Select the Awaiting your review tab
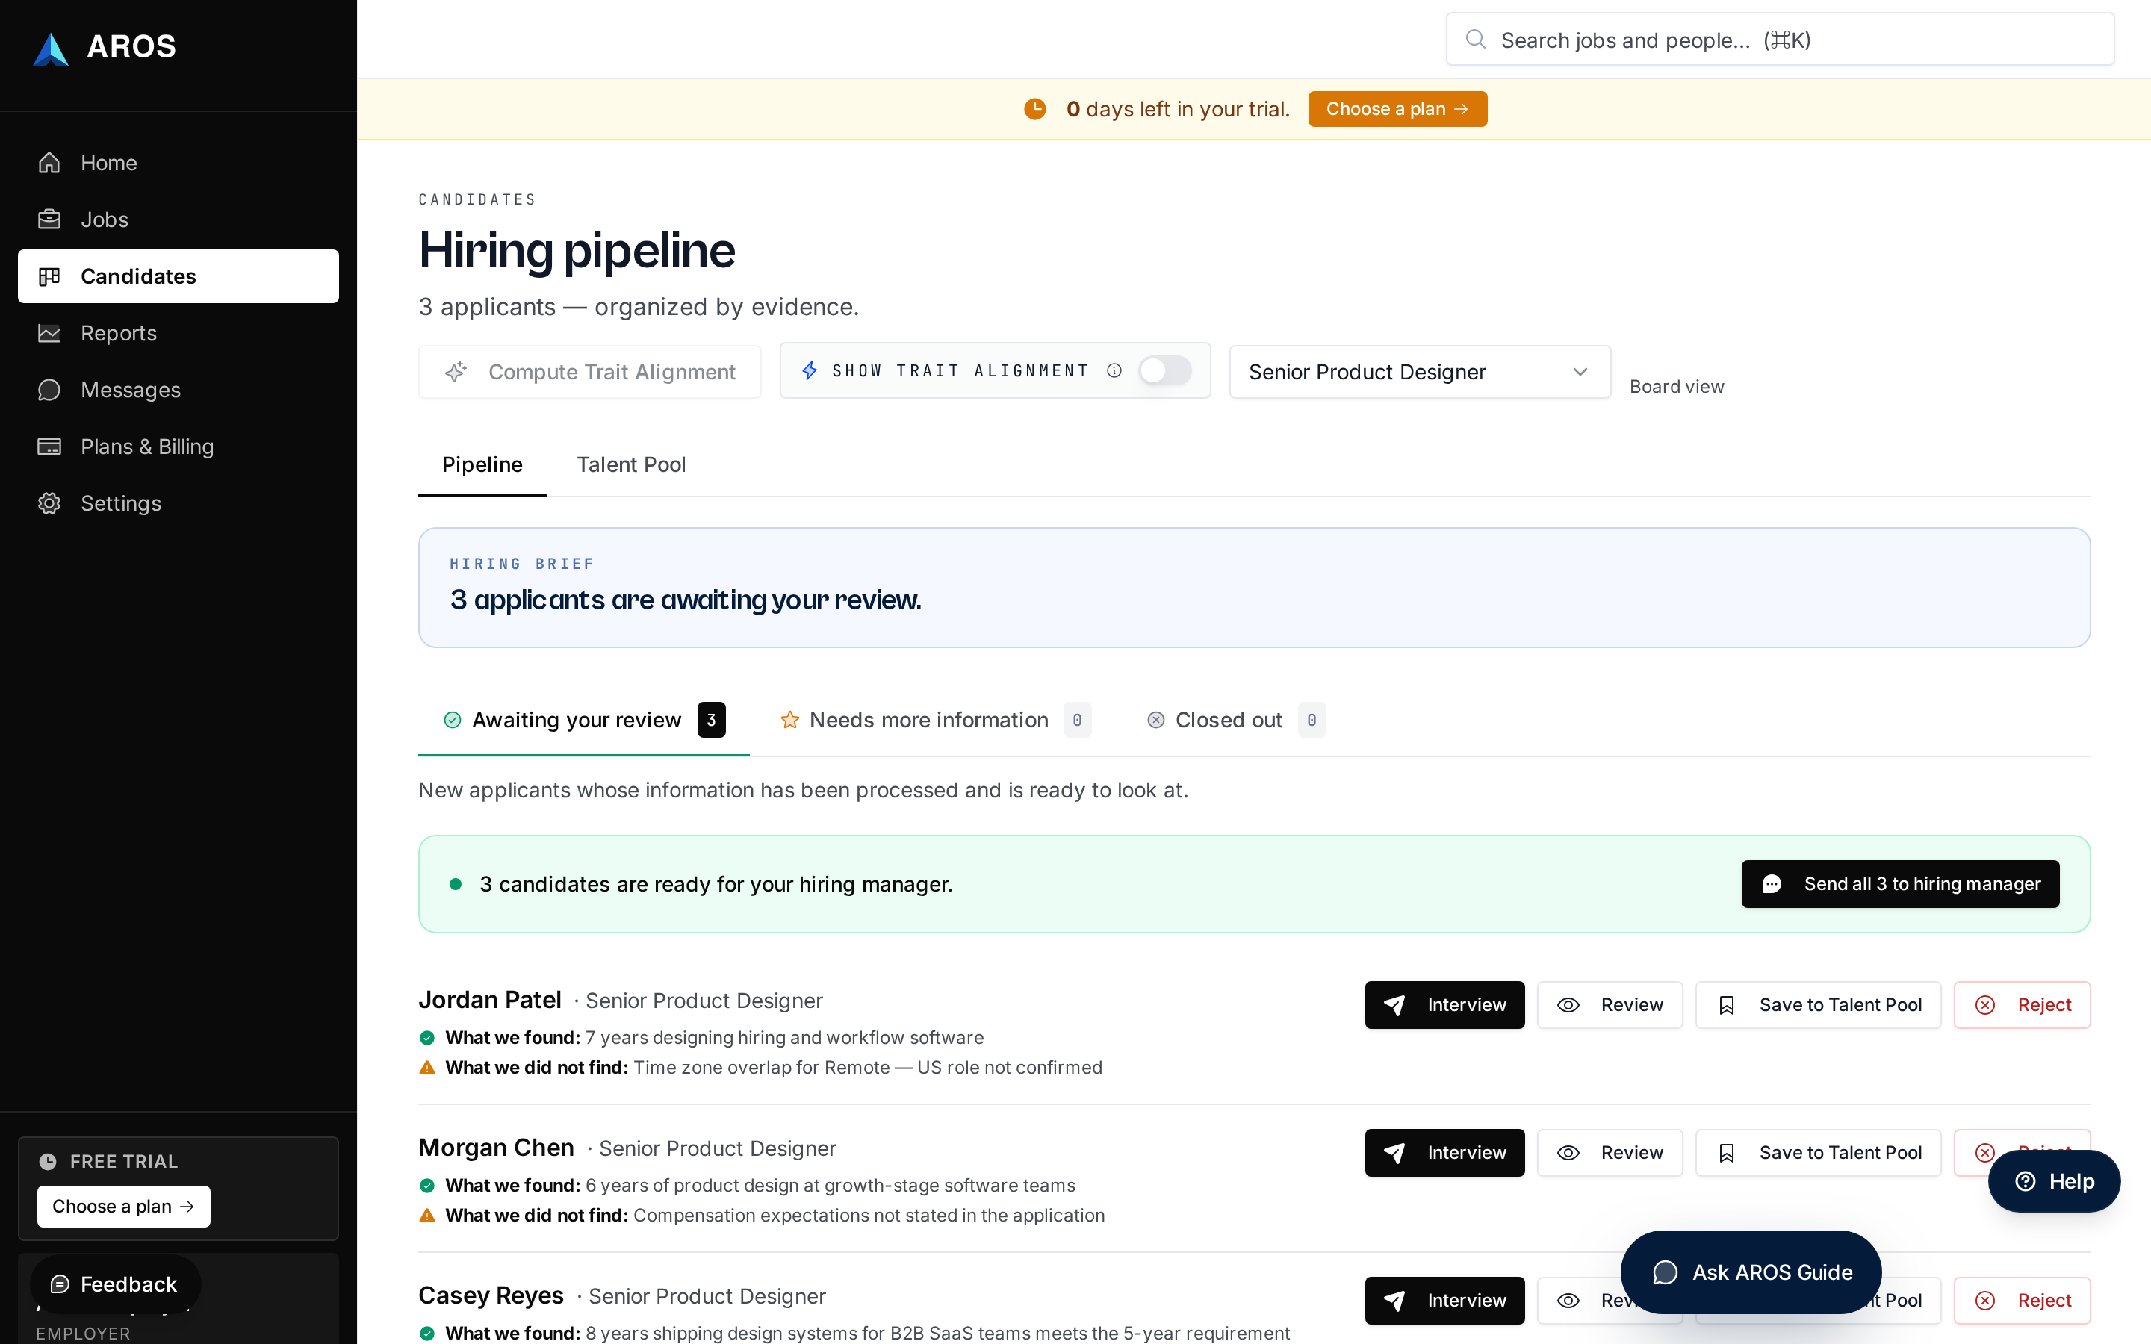 (x=584, y=720)
